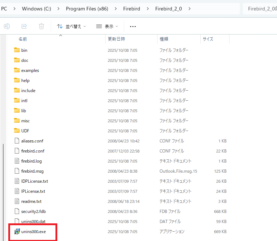Click the share icon in the toolbar

24,26
